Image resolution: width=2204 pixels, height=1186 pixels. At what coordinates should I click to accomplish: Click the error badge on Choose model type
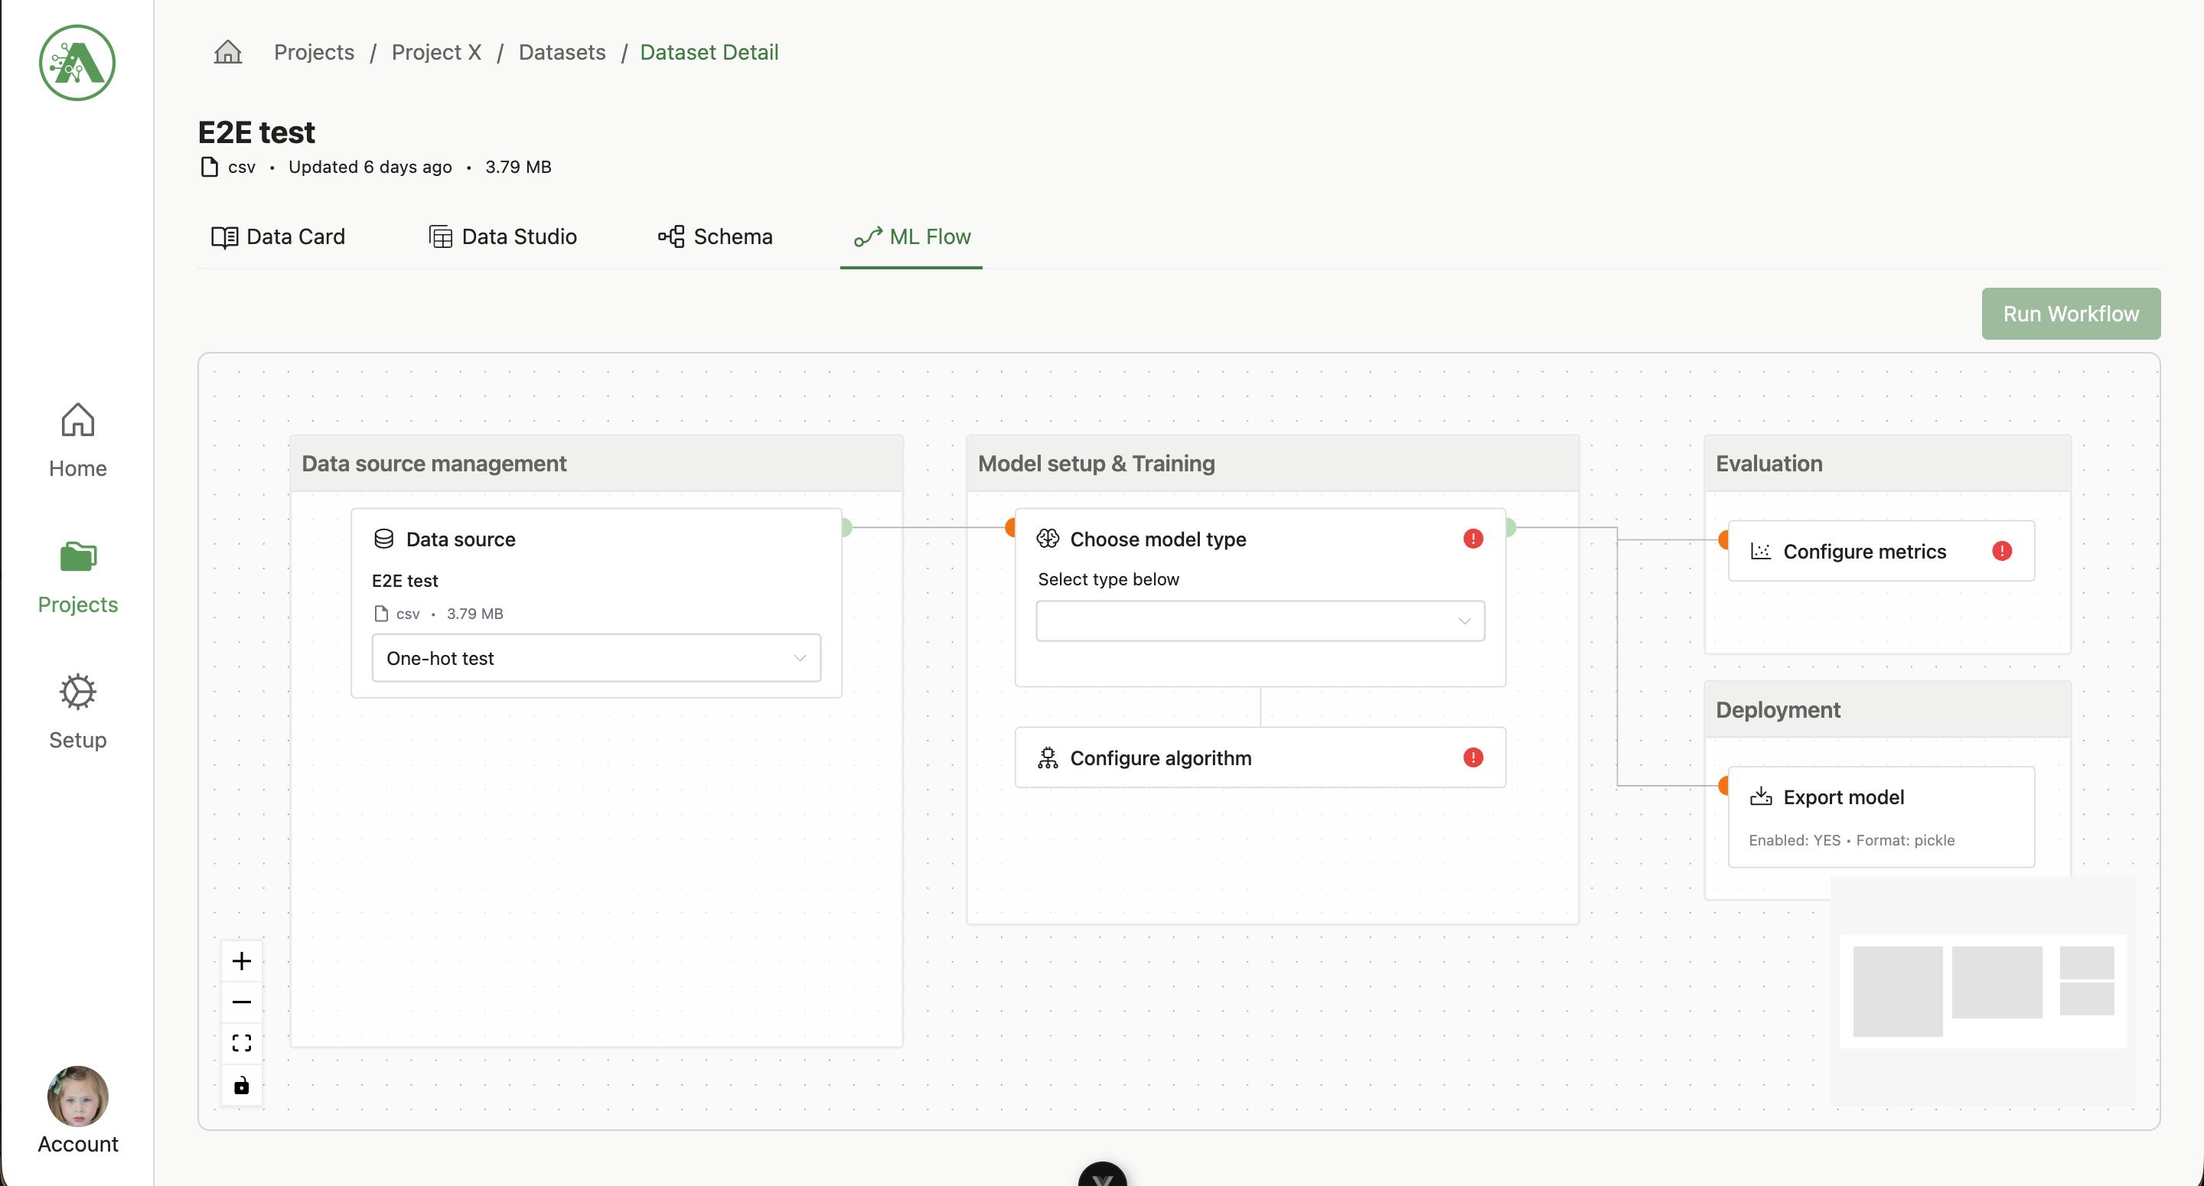(1472, 538)
